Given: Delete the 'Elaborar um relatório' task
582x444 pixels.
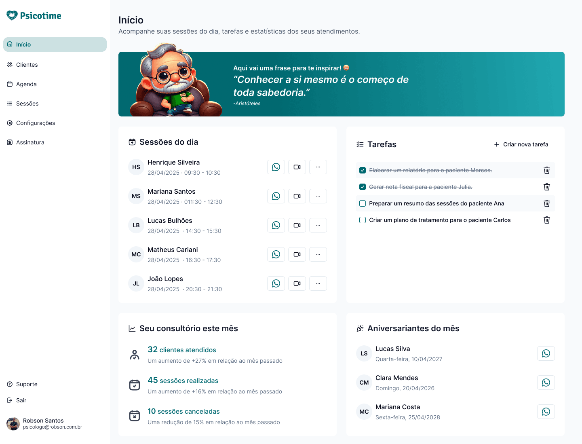Looking at the screenshot, I should tap(547, 170).
